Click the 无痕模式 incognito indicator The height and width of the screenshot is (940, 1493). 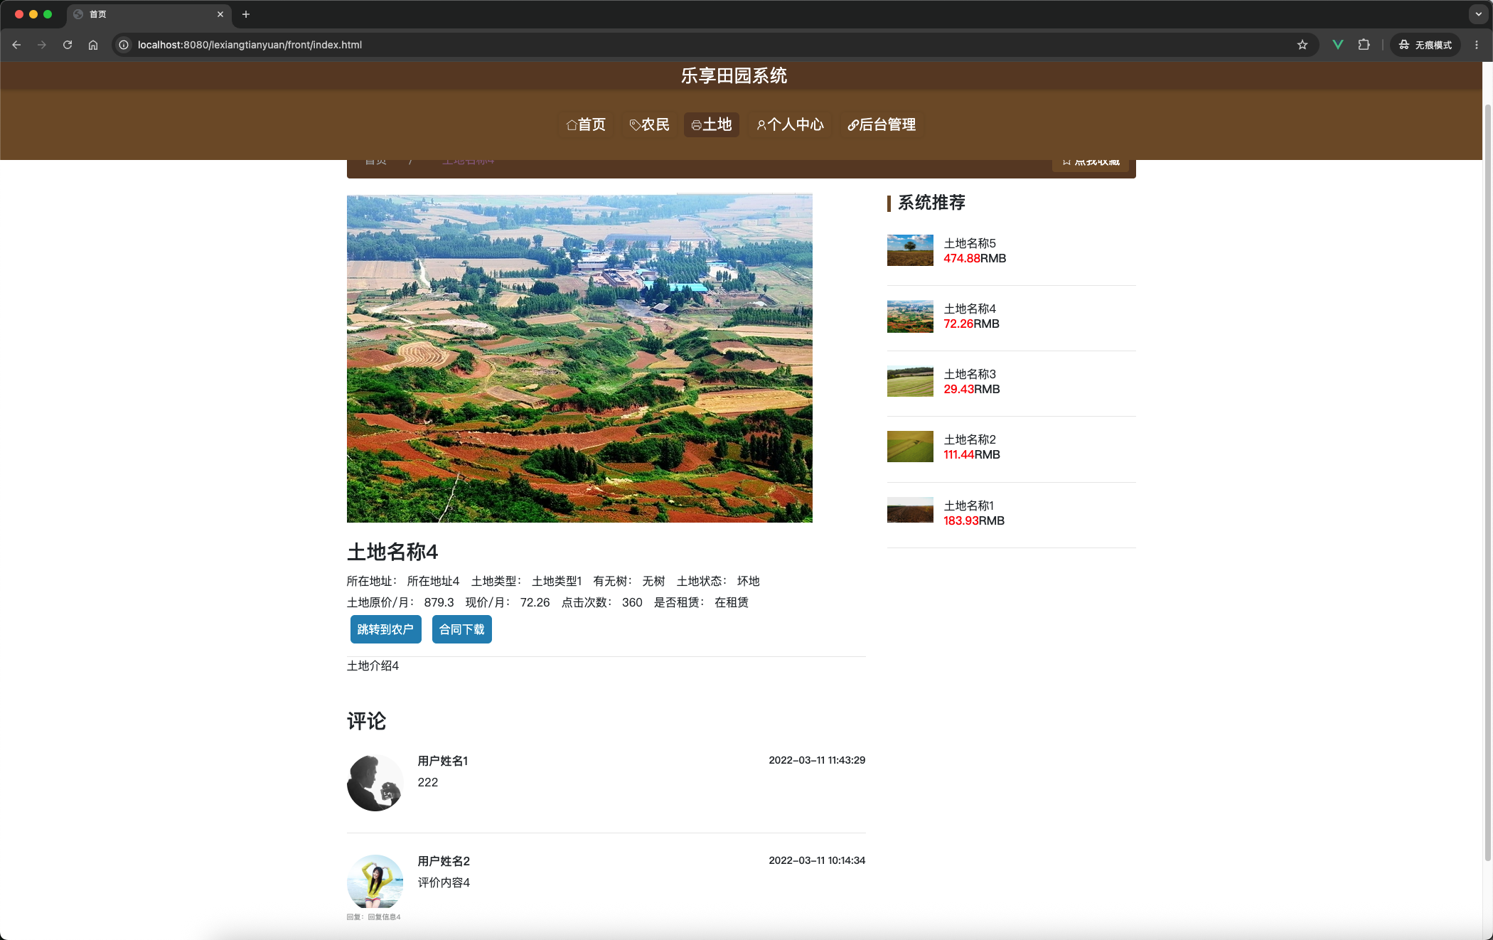1425,45
